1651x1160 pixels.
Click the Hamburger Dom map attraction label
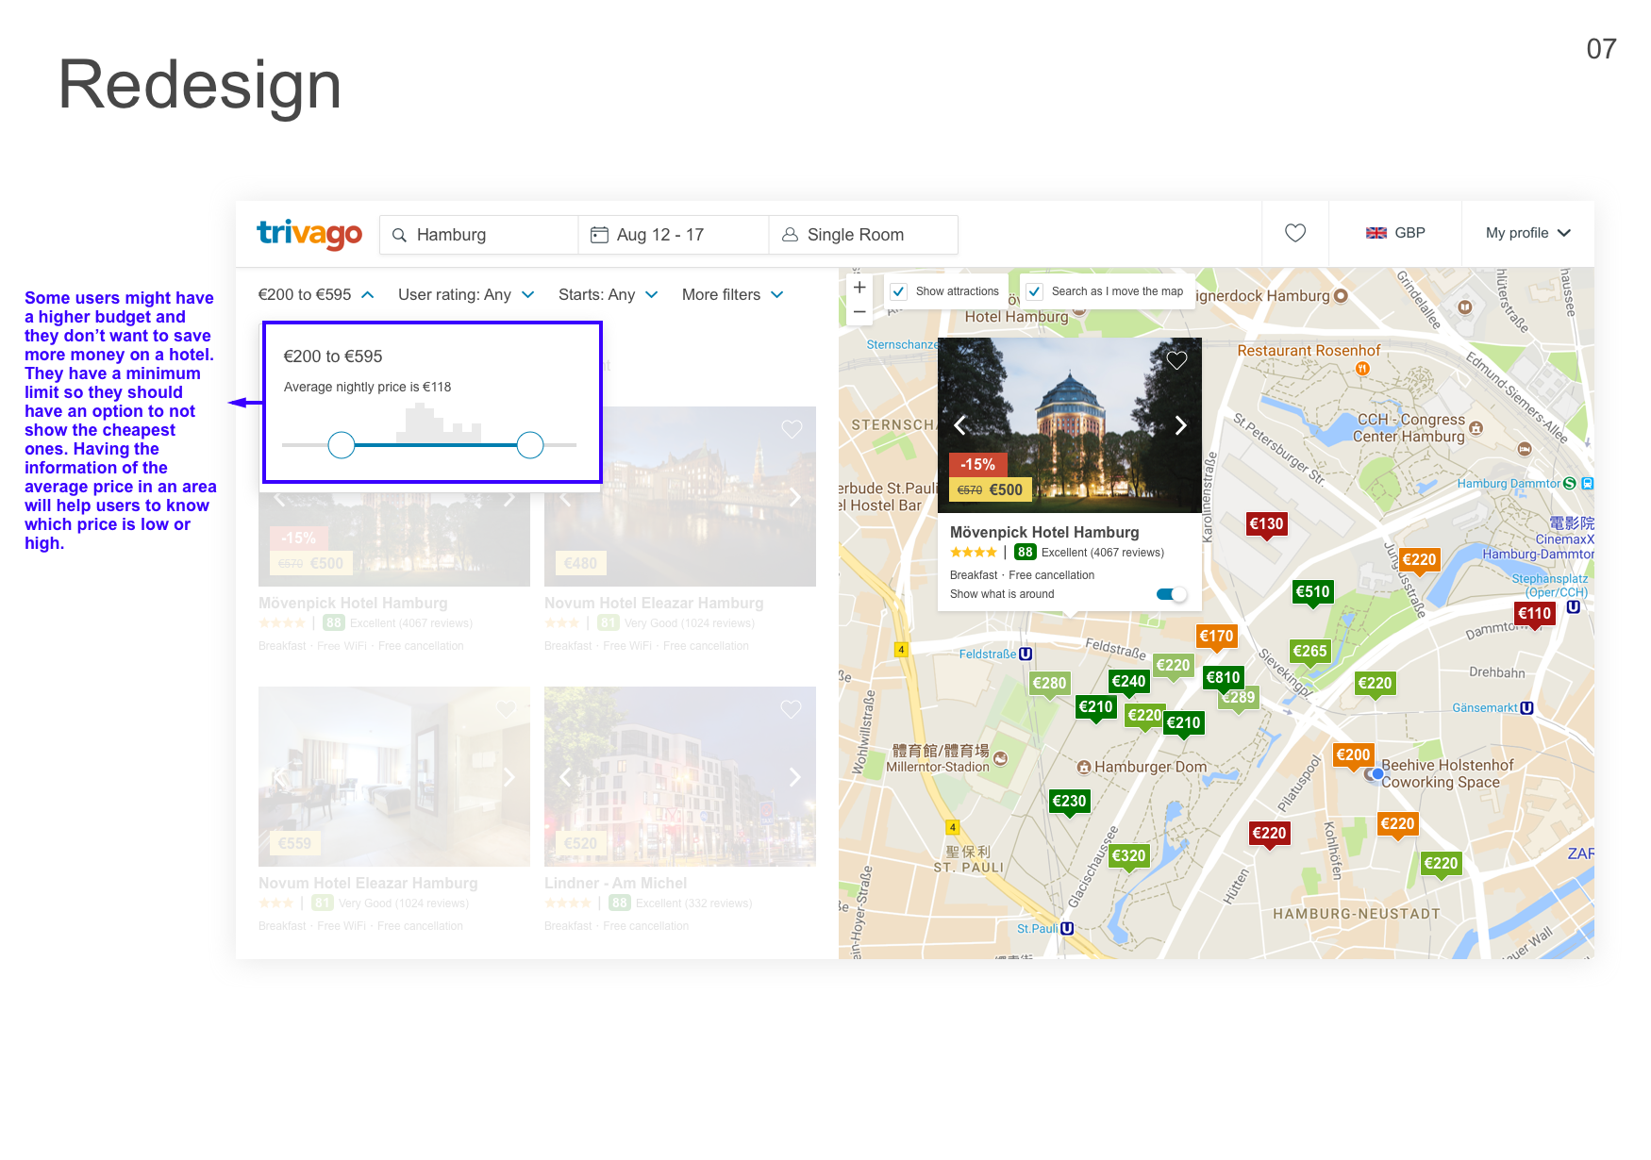[1150, 768]
